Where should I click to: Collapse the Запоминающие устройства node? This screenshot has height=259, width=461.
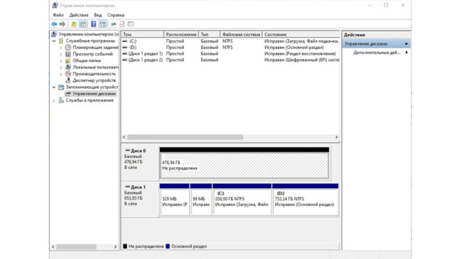tap(54, 87)
